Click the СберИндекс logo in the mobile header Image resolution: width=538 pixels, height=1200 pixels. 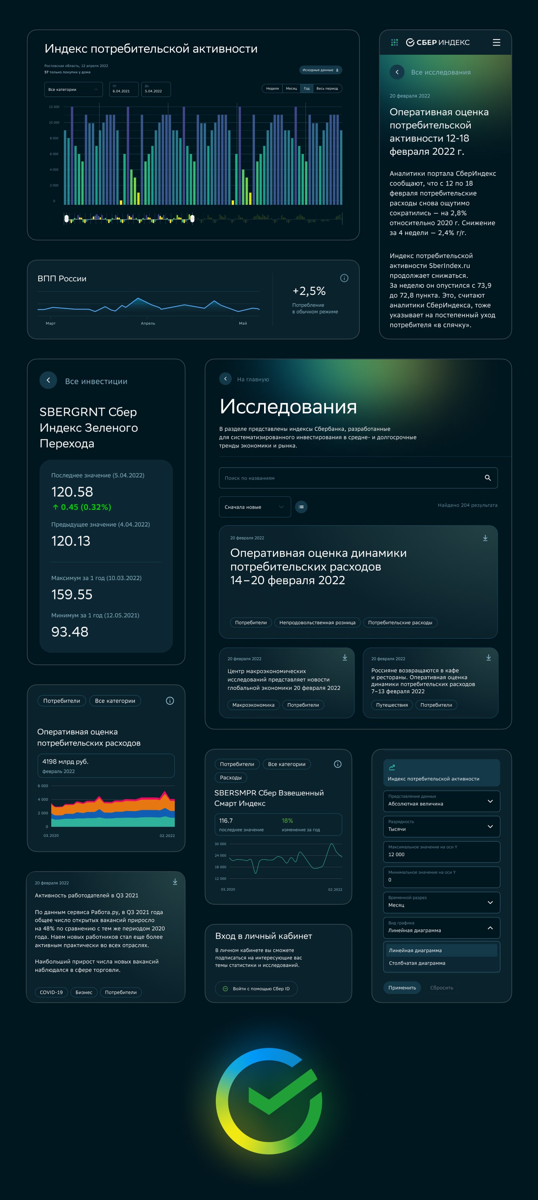coord(438,43)
